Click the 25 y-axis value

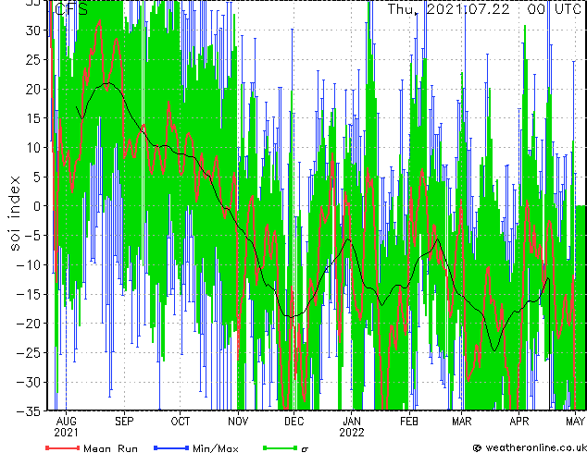click(33, 59)
